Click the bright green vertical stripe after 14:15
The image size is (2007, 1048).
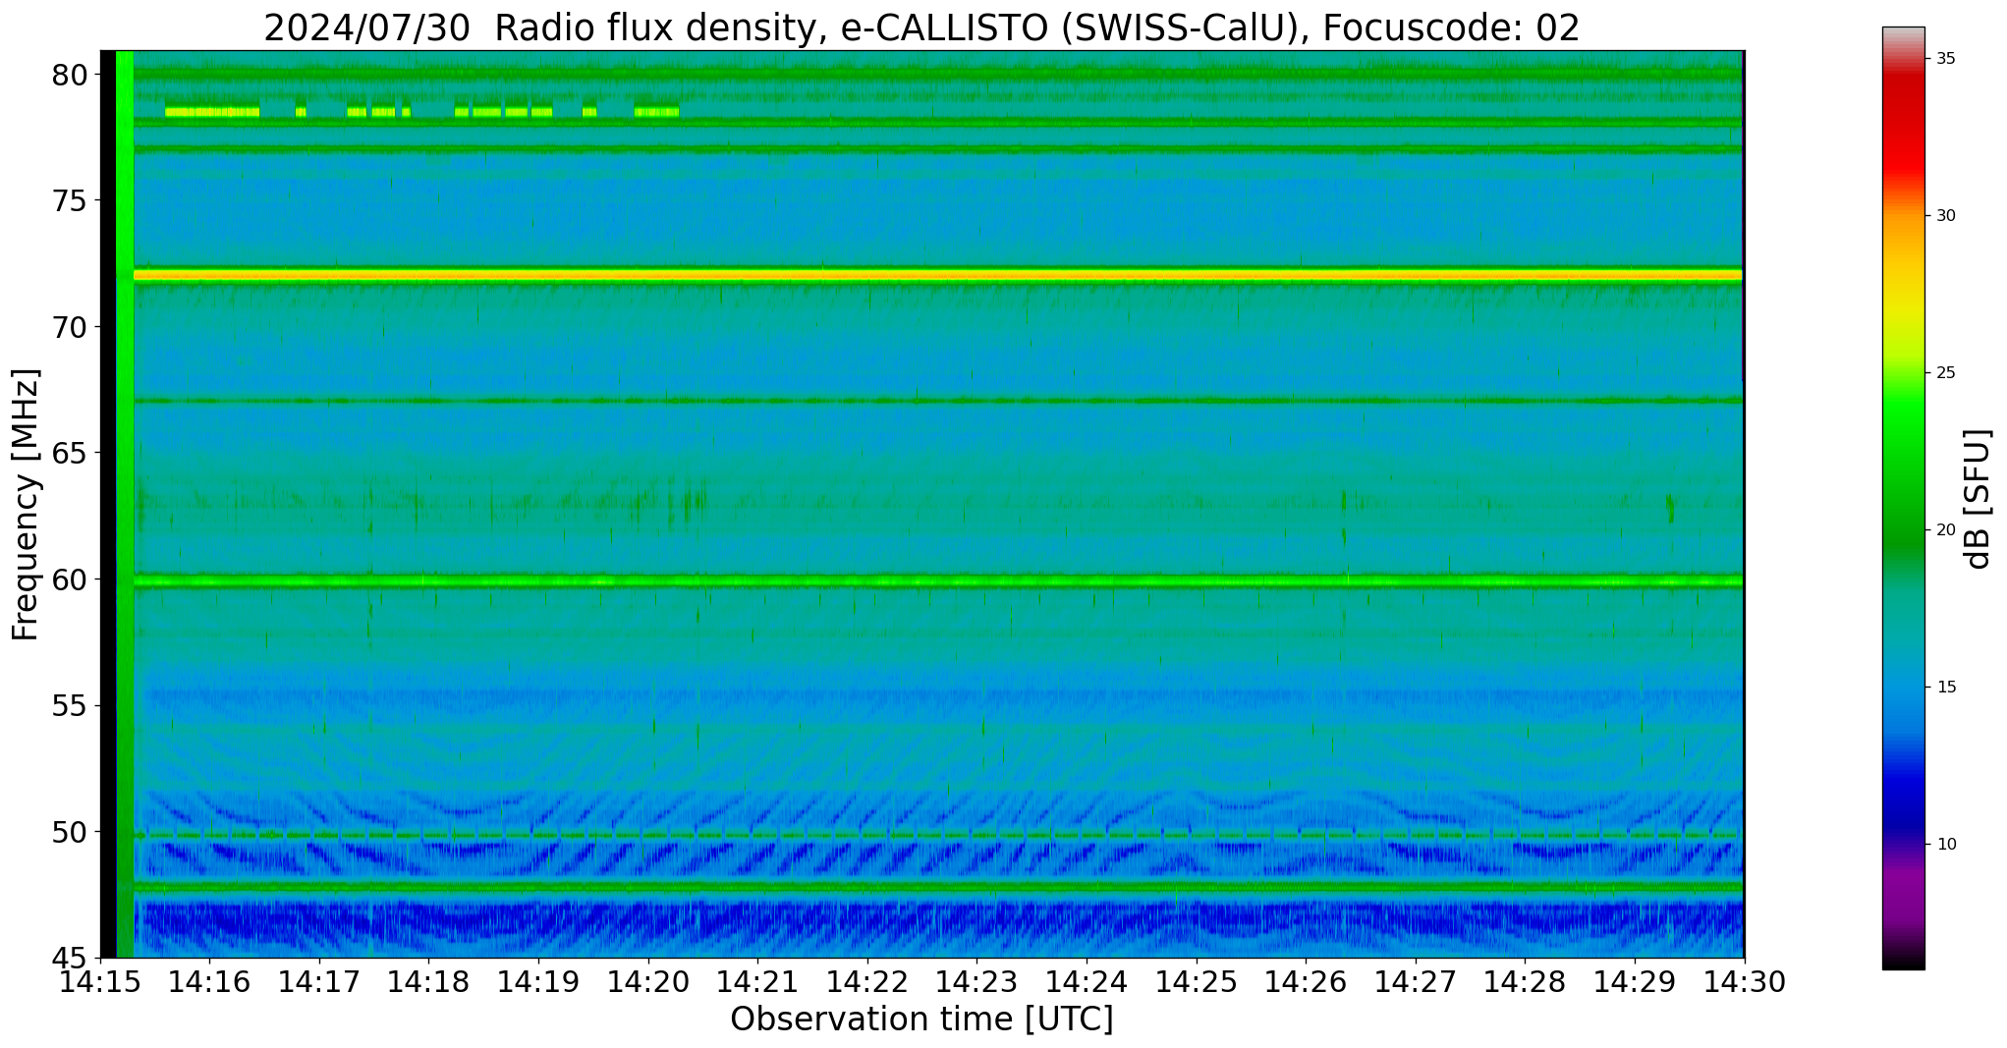(125, 504)
